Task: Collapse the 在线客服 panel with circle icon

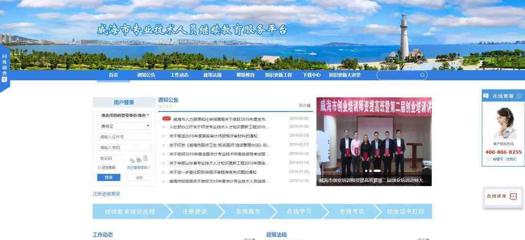Action: (x=519, y=96)
